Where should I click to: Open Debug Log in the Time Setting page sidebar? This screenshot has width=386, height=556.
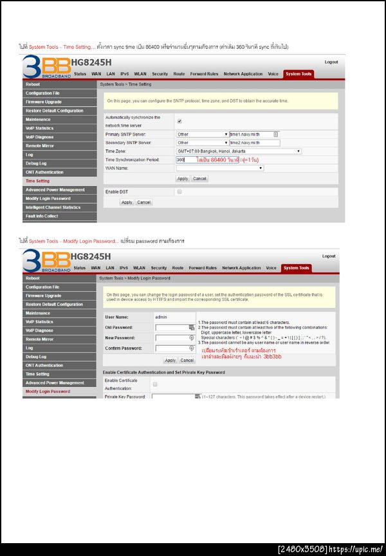click(60, 163)
